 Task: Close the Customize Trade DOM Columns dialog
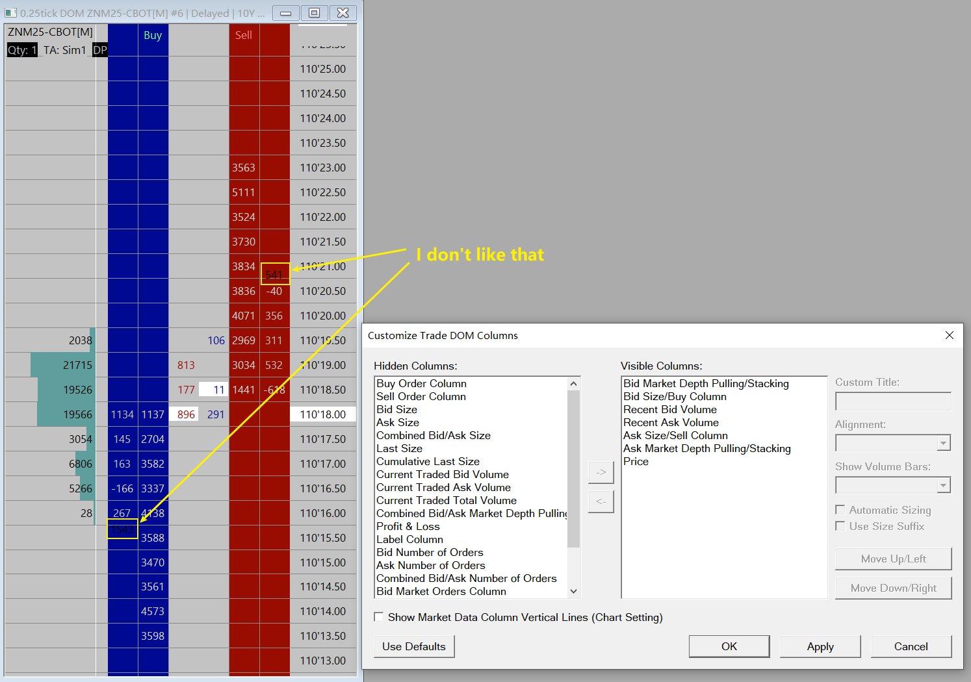(x=949, y=335)
